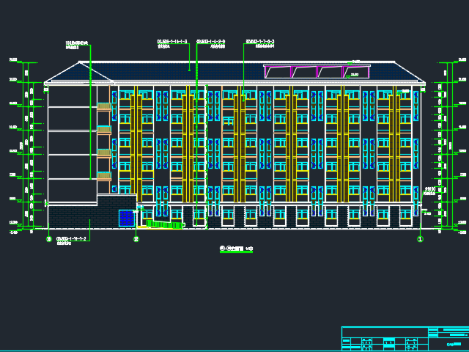Image resolution: width=469 pixels, height=352 pixels.
Task: Click the rightmost annotation label above the roof
Action: click(260, 43)
